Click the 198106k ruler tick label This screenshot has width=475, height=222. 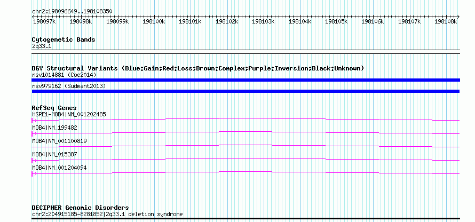coord(373,21)
